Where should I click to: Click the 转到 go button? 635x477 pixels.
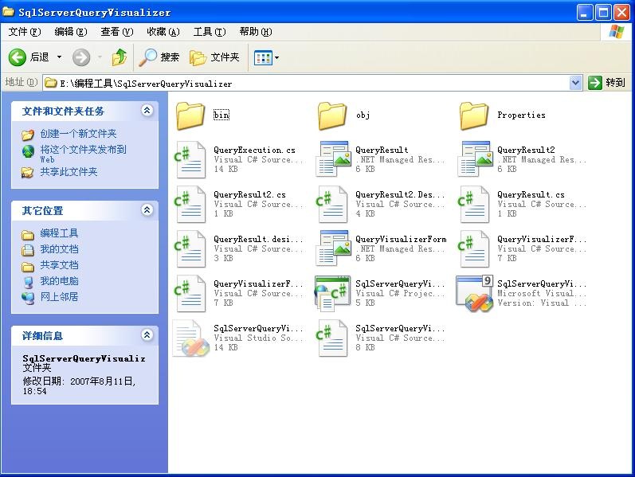click(606, 83)
